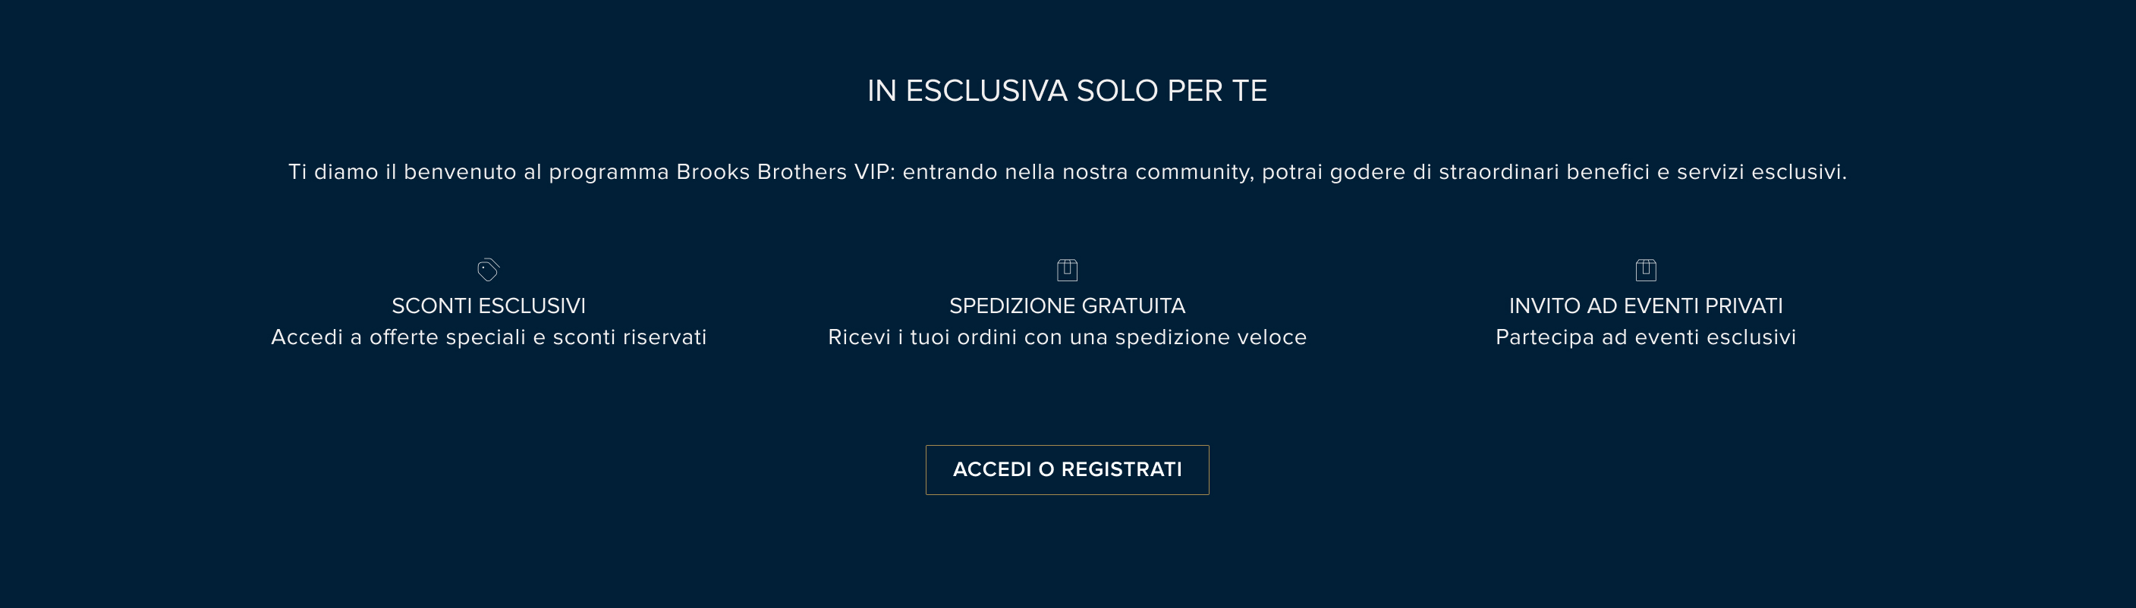Click 'servizi esclusivi' ending the welcome sentence
The width and height of the screenshot is (2136, 608).
pyautogui.click(x=1760, y=171)
